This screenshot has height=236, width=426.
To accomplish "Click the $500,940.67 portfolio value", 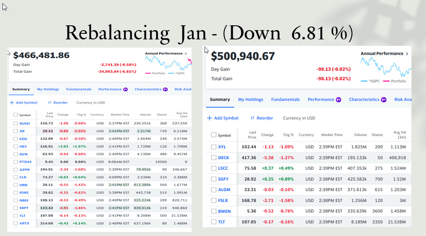I will tap(243, 56).
